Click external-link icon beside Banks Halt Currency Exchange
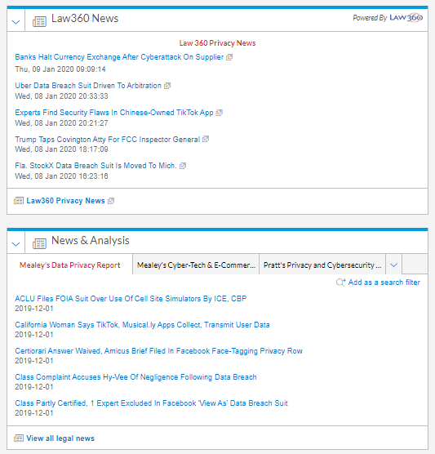The image size is (435, 454). pos(229,57)
